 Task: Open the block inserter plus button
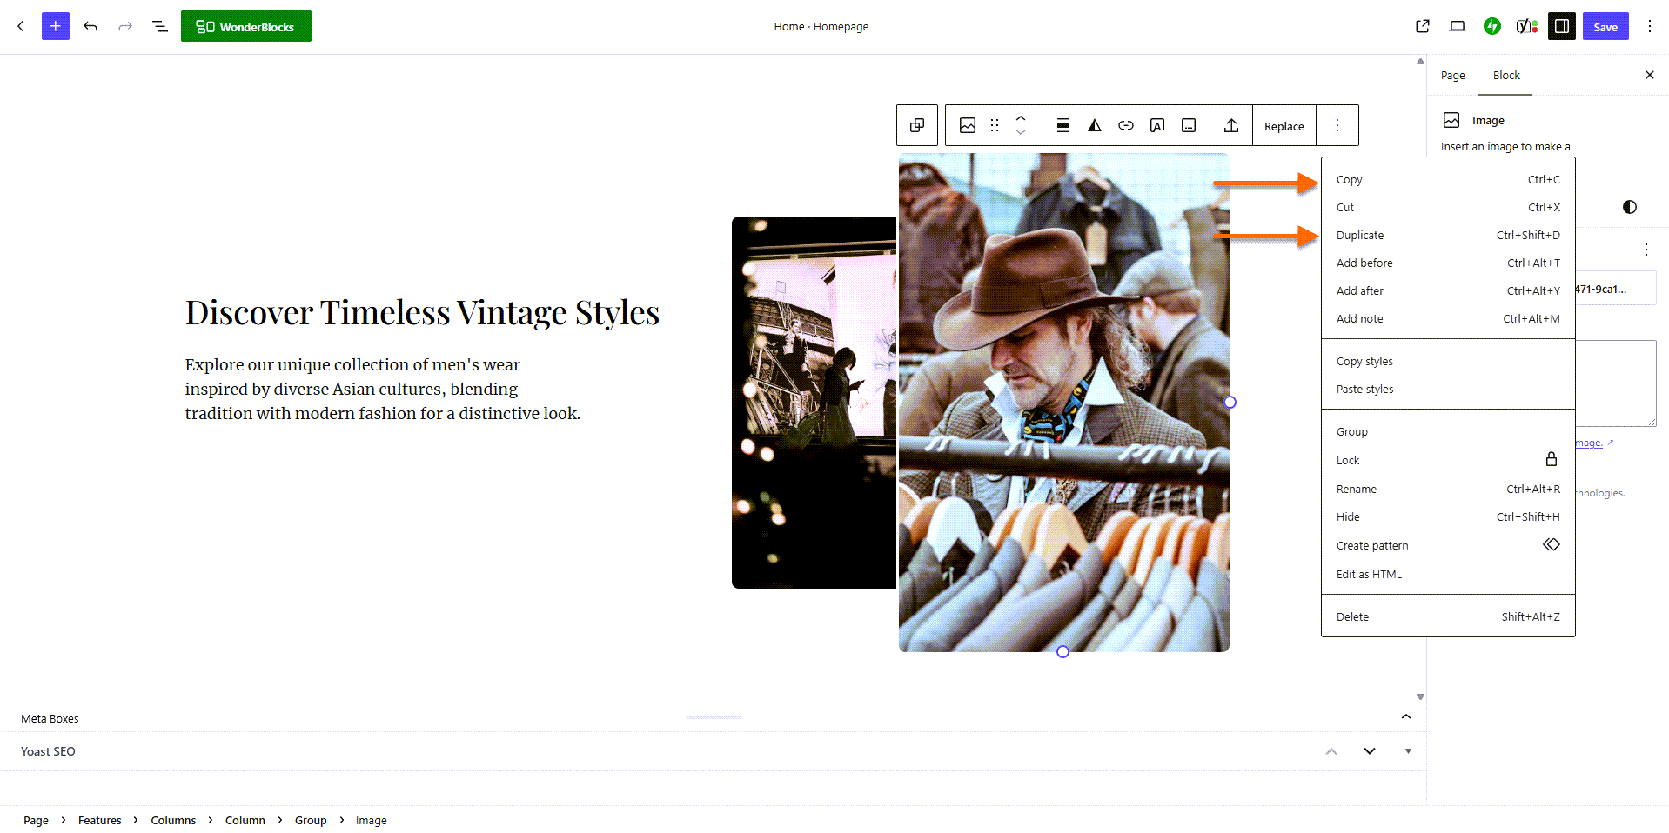pos(56,26)
